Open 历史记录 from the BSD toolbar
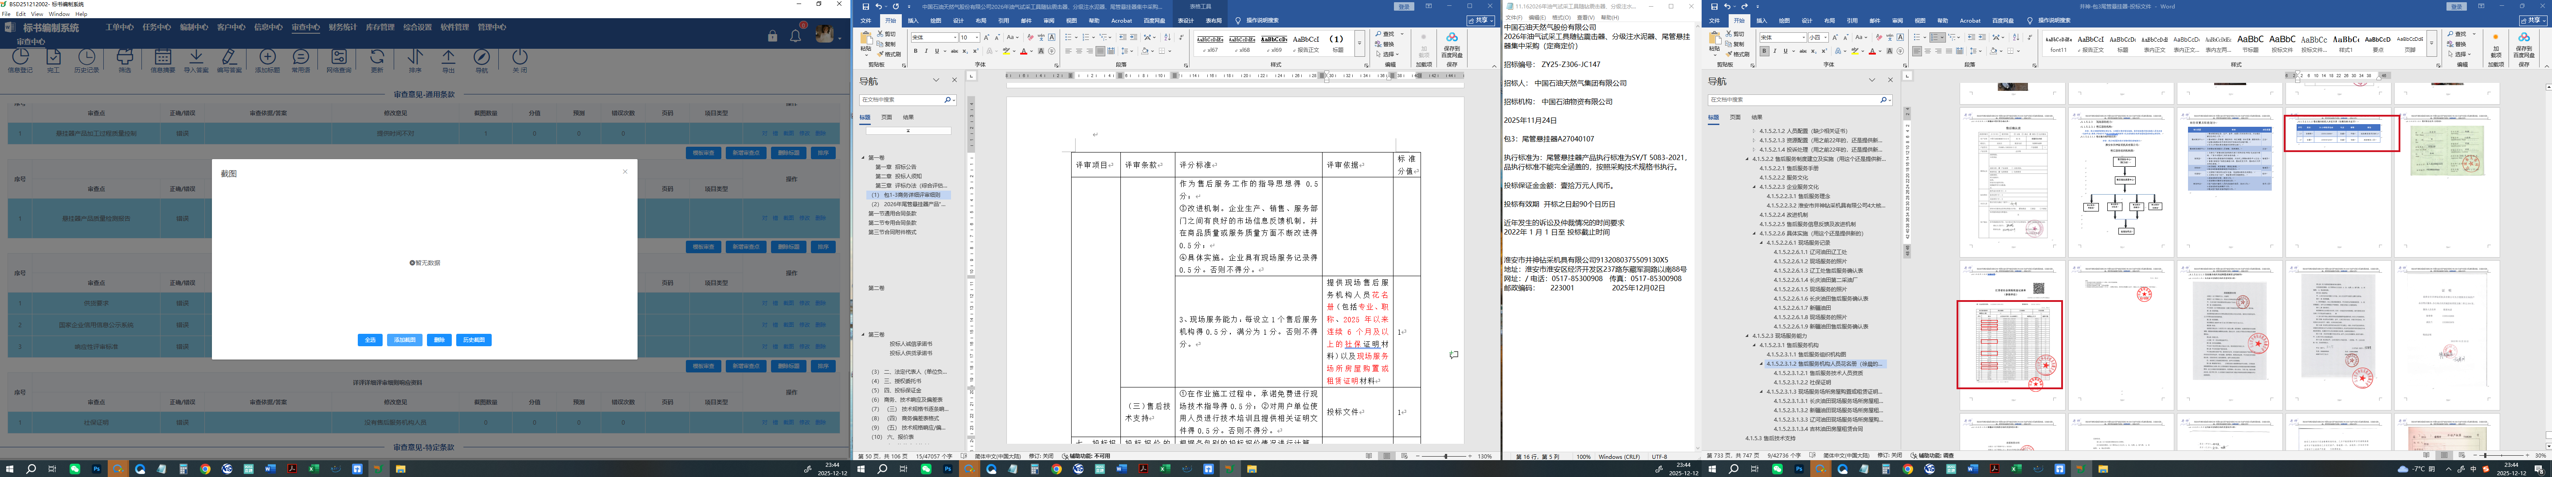 pos(87,61)
